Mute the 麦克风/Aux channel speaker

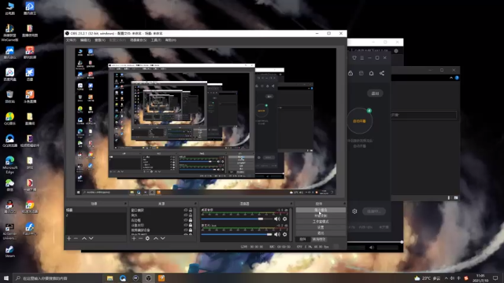coord(276,234)
